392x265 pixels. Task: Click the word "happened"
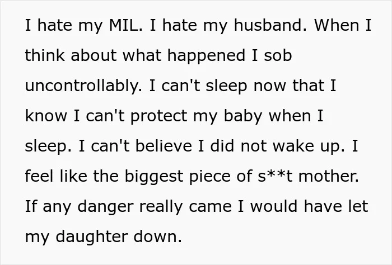(x=206, y=56)
